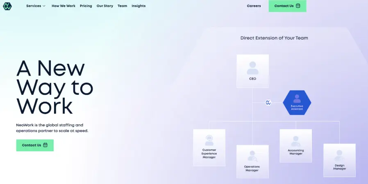368x184 pixels.
Task: Visit the Team page
Action: (122, 6)
